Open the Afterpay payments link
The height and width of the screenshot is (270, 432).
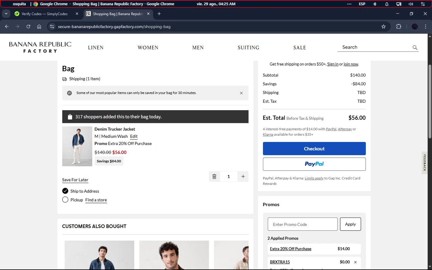pyautogui.click(x=345, y=129)
